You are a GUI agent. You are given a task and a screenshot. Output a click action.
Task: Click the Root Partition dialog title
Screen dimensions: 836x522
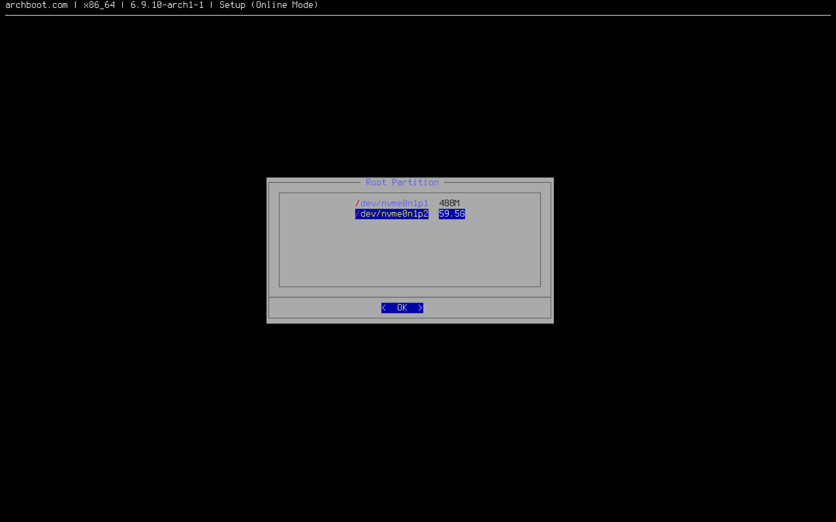(x=402, y=182)
